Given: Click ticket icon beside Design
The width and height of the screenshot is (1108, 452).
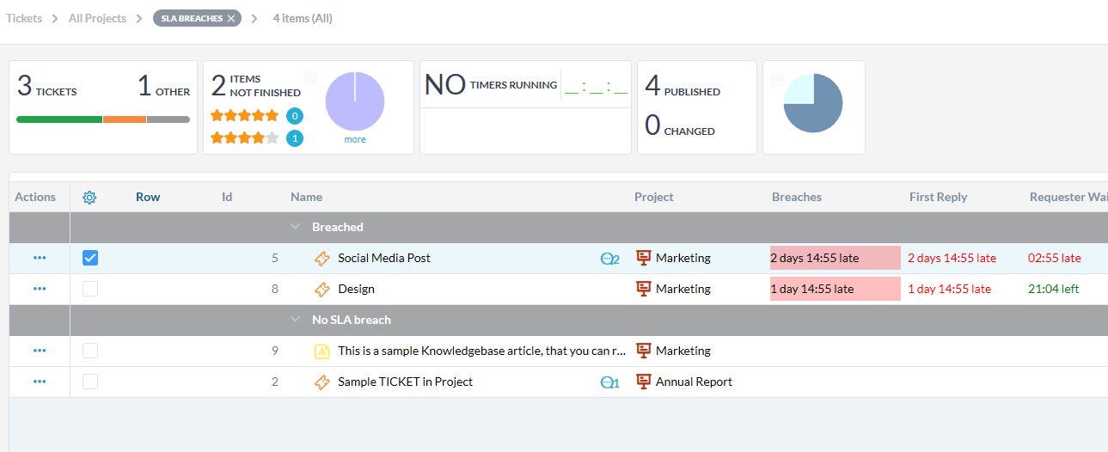Looking at the screenshot, I should click(322, 289).
